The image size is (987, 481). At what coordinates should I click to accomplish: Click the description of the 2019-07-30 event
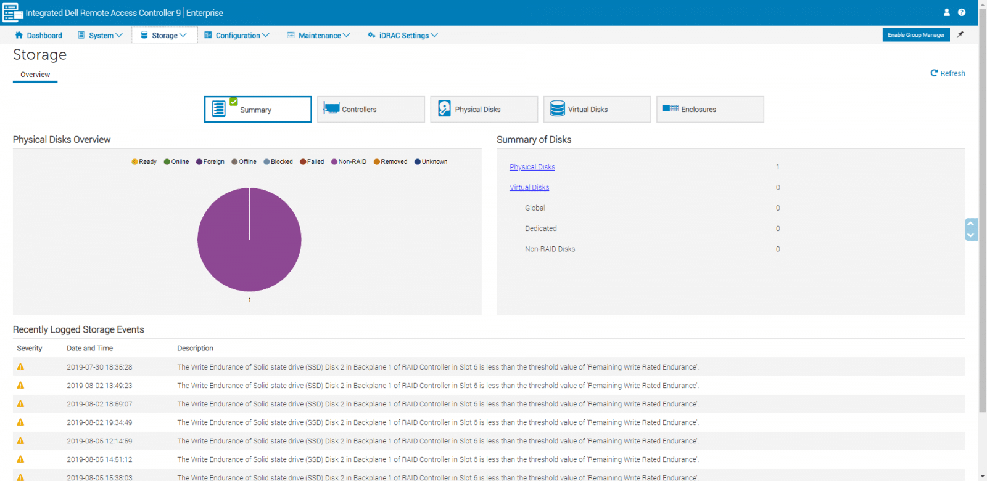(438, 367)
